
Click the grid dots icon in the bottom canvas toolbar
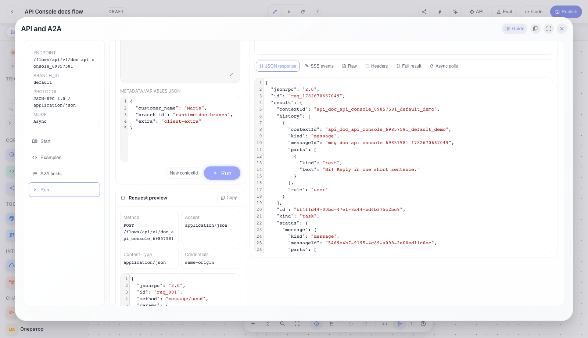(331, 324)
